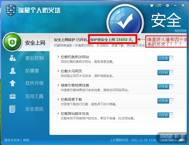The width and height of the screenshot is (189, 145).
Task: Expand the 搜索引擎结果检查 chevron
Action: click(58, 85)
